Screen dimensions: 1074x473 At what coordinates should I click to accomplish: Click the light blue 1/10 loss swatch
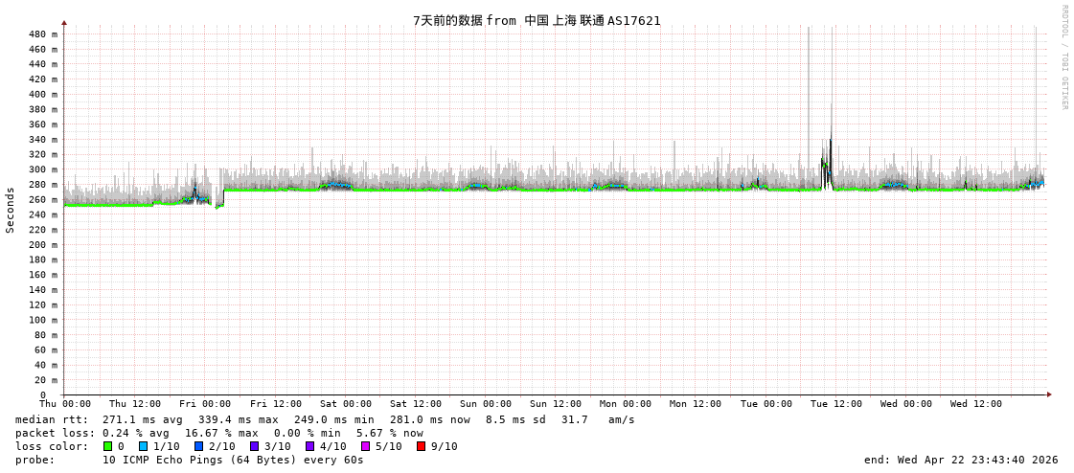click(144, 446)
